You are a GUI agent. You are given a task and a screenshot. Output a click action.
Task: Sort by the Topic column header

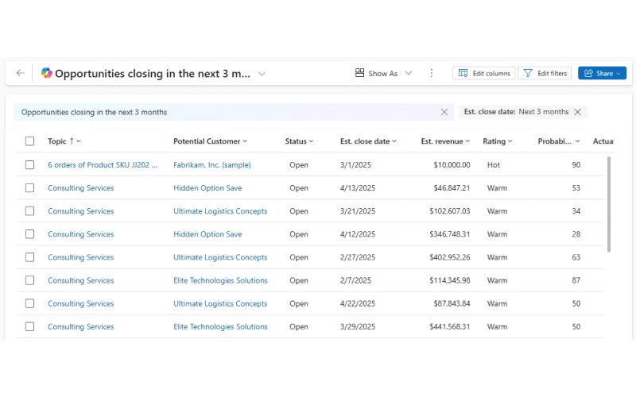(64, 141)
